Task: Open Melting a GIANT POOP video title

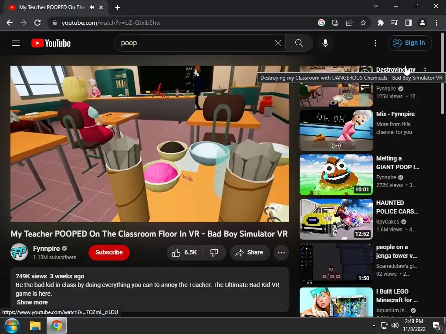Action: click(398, 163)
